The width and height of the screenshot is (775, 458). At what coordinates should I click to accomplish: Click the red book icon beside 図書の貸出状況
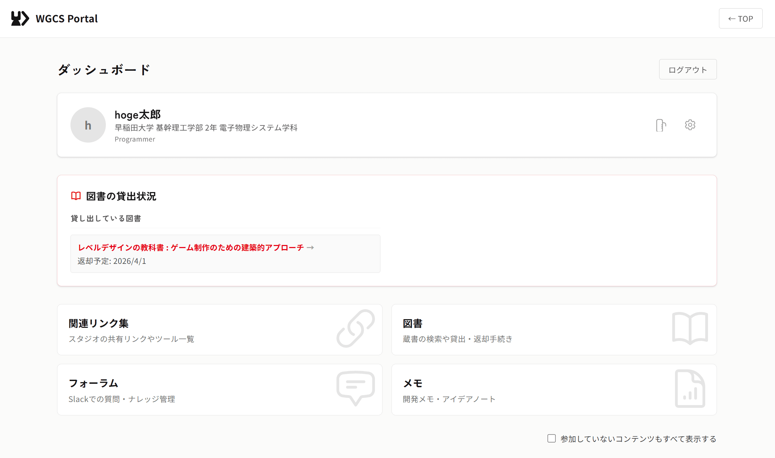(76, 196)
